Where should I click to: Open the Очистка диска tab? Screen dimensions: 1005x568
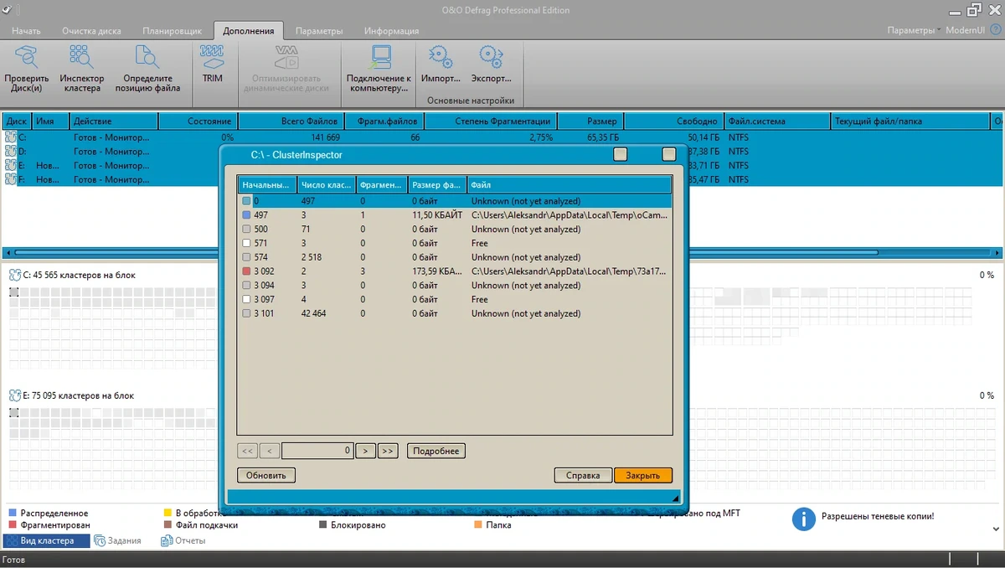pos(91,31)
